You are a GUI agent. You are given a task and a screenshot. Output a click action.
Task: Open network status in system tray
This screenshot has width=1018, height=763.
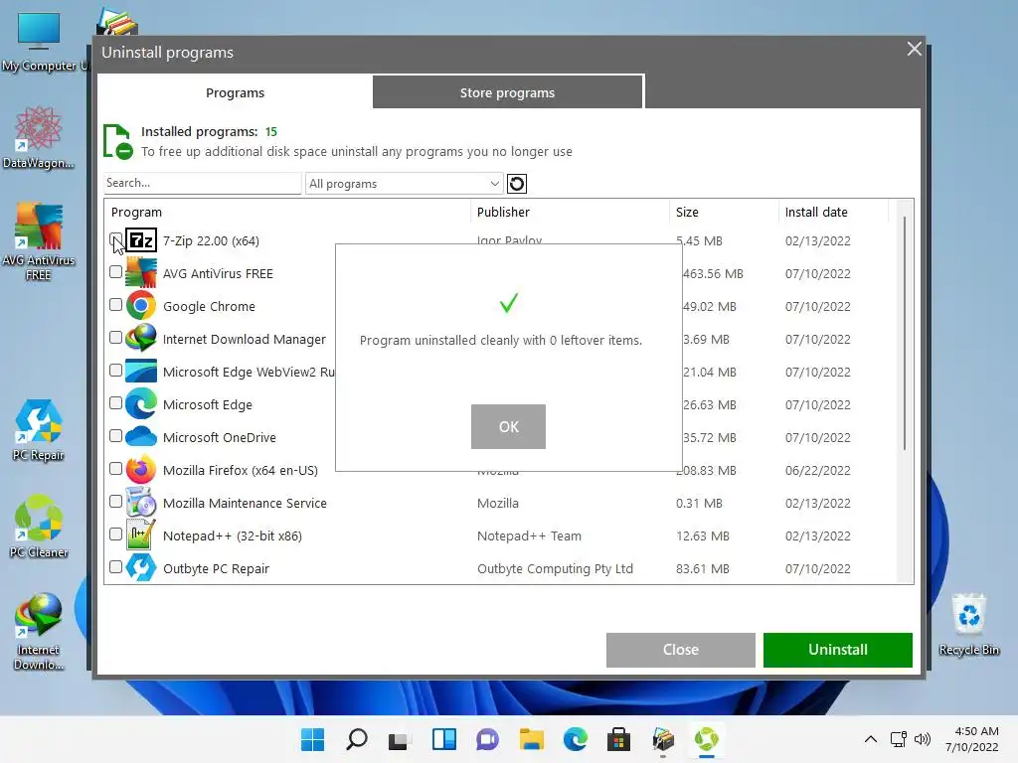[x=899, y=739]
